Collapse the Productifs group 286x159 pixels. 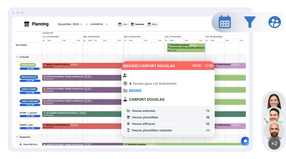[17, 57]
